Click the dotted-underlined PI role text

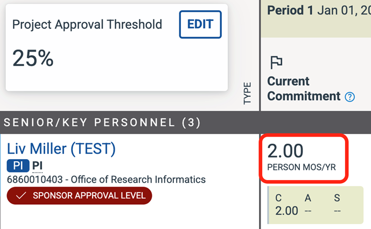pos(37,166)
